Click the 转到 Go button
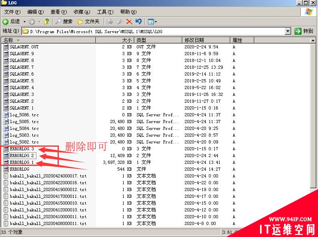Screen dimensions: 318x237 (304, 31)
